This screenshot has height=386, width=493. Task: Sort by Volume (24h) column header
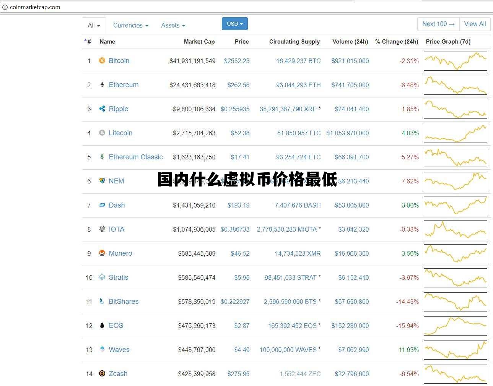[x=350, y=41]
